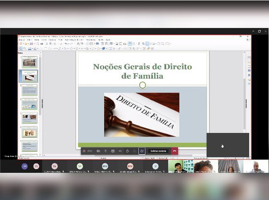Image resolution: width=269 pixels, height=200 pixels.
Task: Click the CS participant avatar
Action: tap(36, 166)
